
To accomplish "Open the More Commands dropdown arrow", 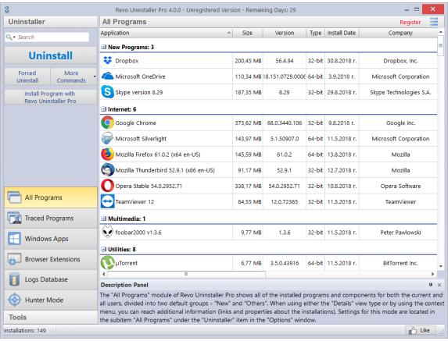I will (95, 76).
